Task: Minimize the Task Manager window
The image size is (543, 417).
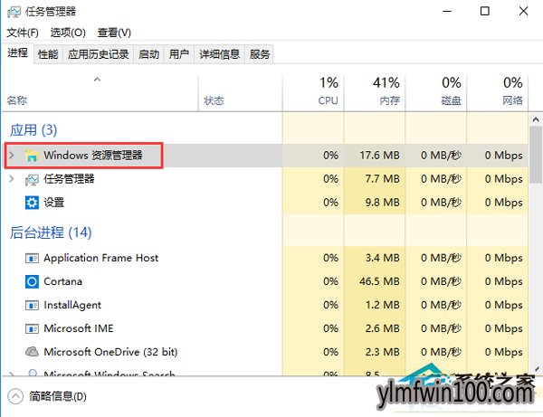Action: 447,12
